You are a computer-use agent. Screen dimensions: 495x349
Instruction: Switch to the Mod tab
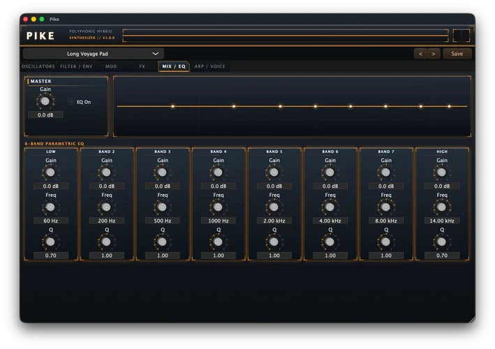coord(111,66)
